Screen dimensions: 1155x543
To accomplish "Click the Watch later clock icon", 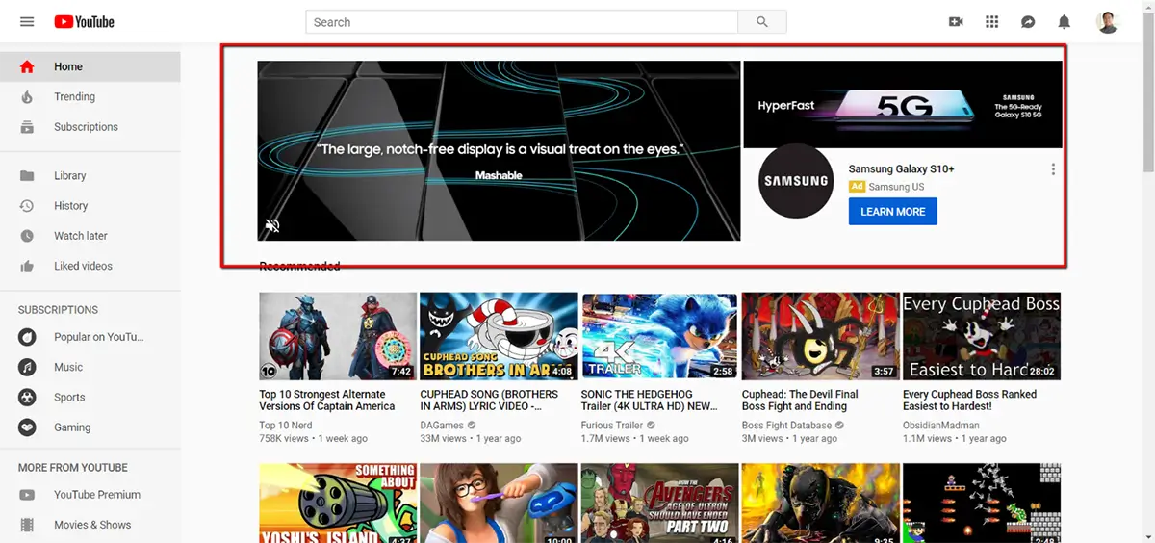I will pyautogui.click(x=27, y=236).
